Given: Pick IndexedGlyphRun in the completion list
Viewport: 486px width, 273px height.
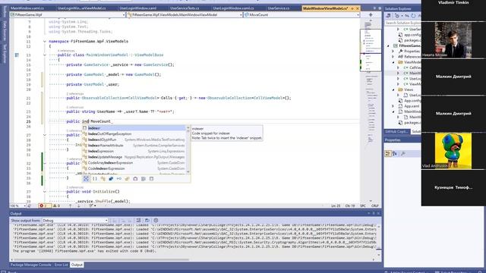Looking at the screenshot, I should pos(134,140).
